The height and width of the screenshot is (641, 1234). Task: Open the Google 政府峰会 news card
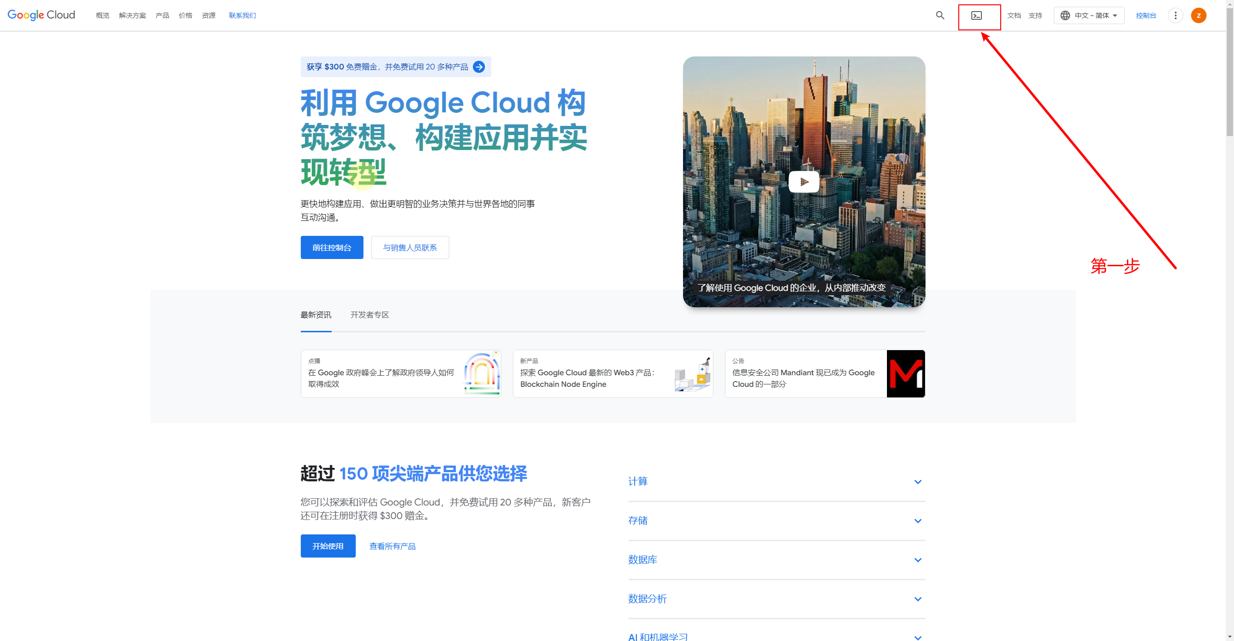pyautogui.click(x=401, y=374)
